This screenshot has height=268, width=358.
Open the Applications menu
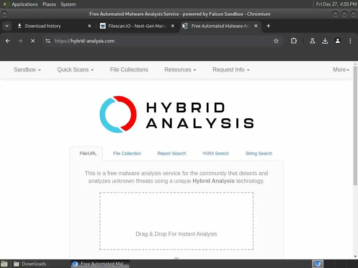(21, 4)
